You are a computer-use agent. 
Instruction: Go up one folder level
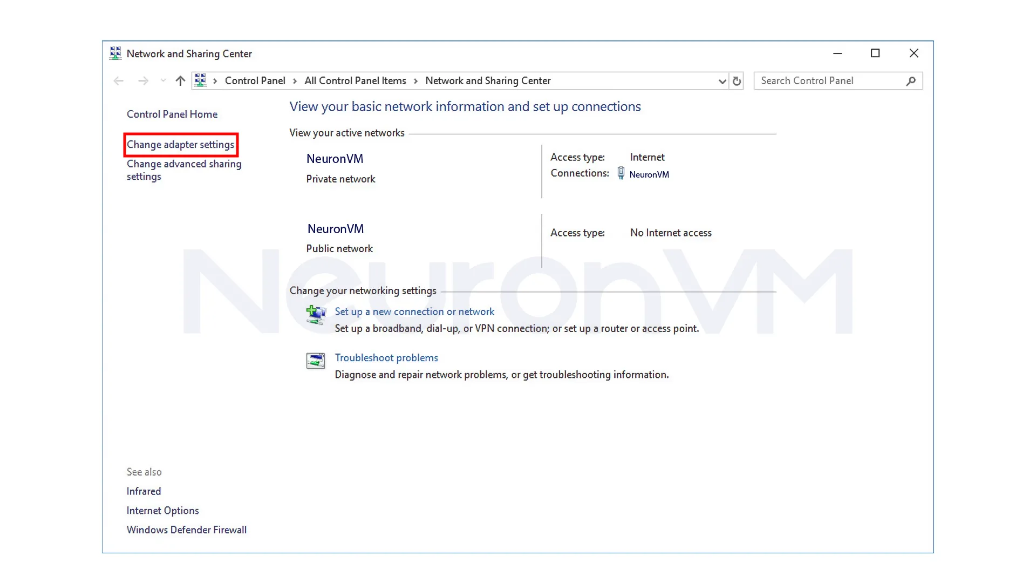coord(180,81)
